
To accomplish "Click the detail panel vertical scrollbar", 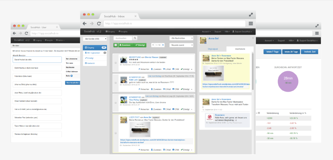I will (252, 71).
